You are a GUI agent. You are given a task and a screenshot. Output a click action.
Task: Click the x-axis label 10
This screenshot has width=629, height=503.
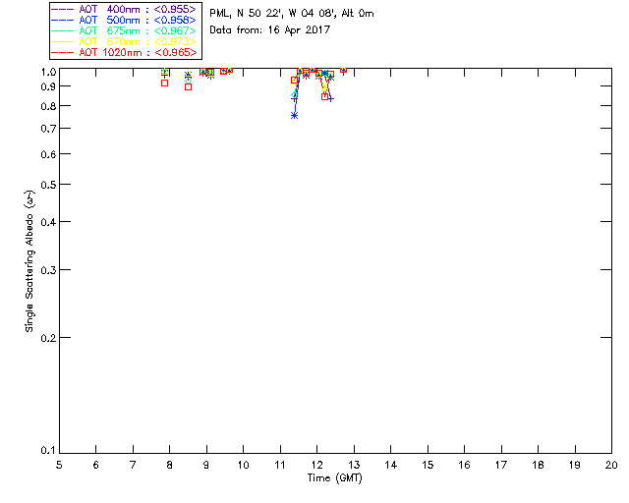tap(244, 465)
